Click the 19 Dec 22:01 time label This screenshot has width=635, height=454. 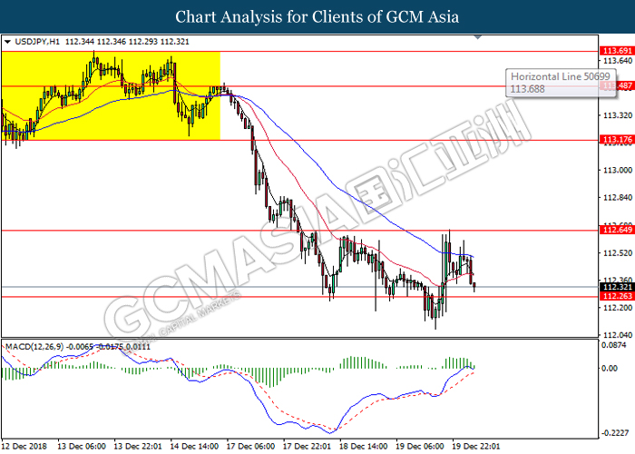tap(476, 447)
